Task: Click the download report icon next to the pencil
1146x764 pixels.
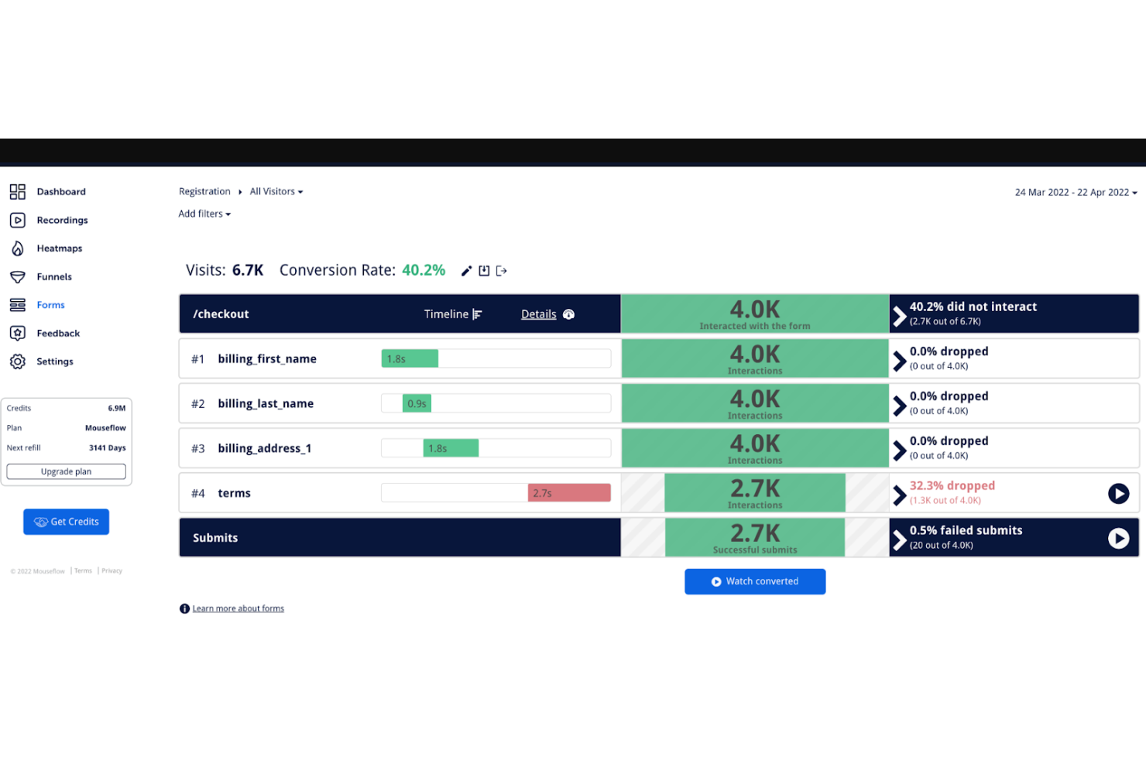Action: tap(484, 270)
